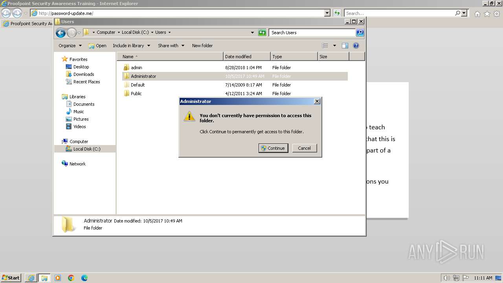The image size is (503, 283).
Task: Select Pictures library in the navigation pane
Action: tap(77, 119)
